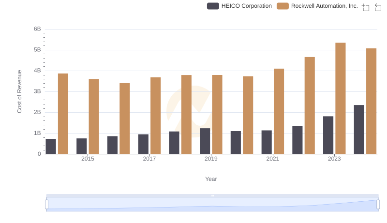Click the HEICO bar for 2017
This screenshot has height=223, width=387.
click(143, 144)
